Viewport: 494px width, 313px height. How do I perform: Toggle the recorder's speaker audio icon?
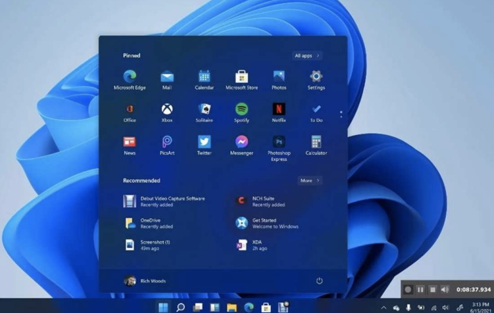click(445, 290)
